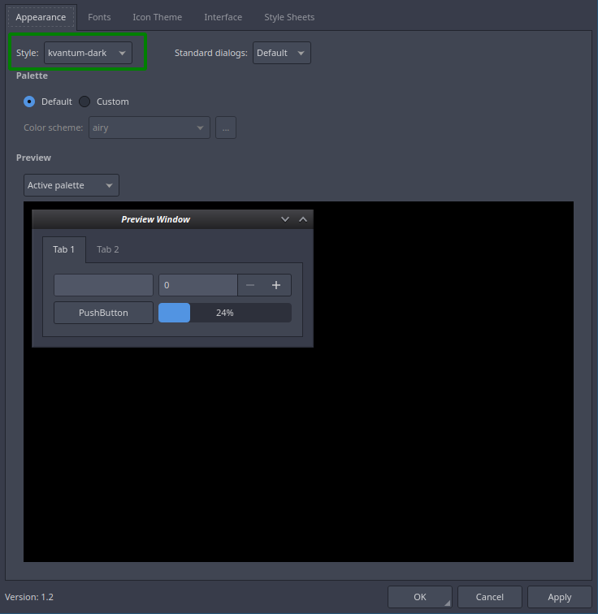Open the Icon Theme tab
This screenshot has height=614, width=598.
[x=157, y=17]
